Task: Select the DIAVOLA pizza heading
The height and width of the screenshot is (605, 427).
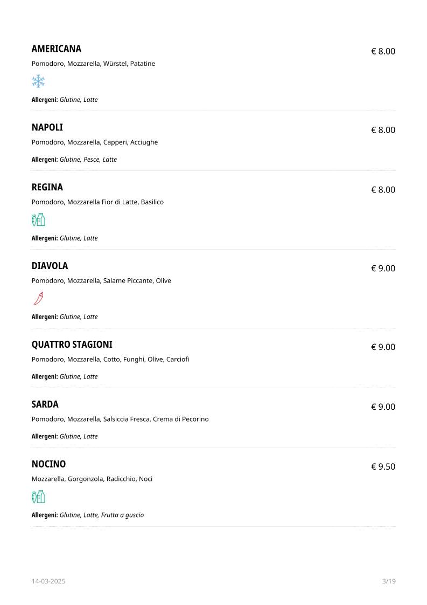Action: (x=50, y=266)
